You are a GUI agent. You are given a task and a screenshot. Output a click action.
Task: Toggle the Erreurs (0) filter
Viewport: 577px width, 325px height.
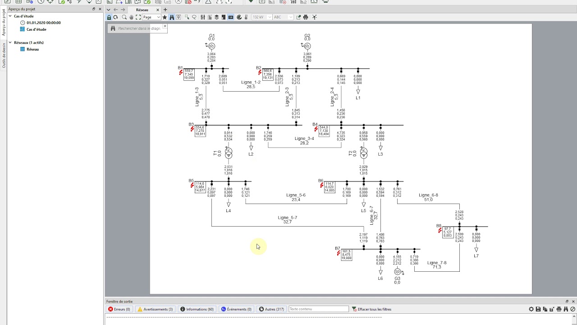point(119,309)
